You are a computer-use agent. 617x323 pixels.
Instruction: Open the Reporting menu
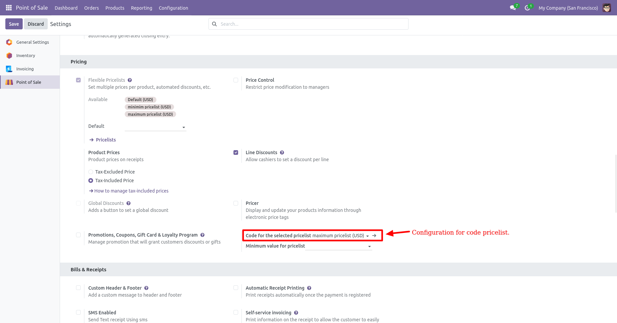point(141,8)
